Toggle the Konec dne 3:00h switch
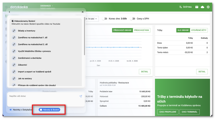Viewport: 215px width, 119px height. point(105,19)
